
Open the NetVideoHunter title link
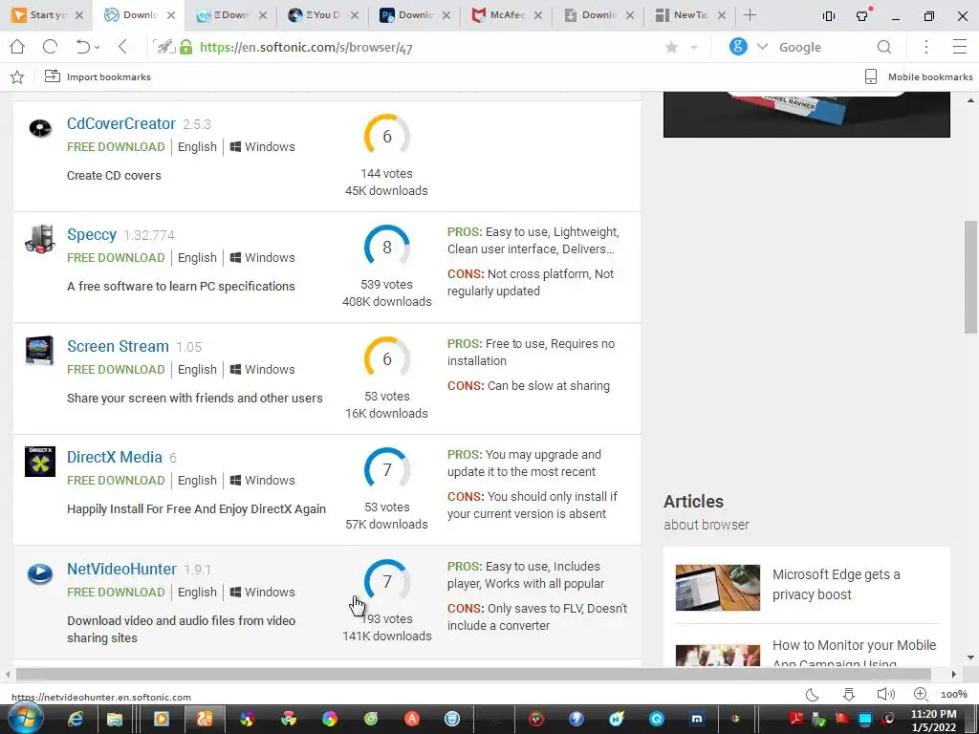click(121, 569)
